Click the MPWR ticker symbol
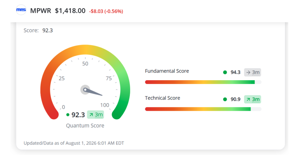This screenshot has width=304, height=161. pos(40,11)
